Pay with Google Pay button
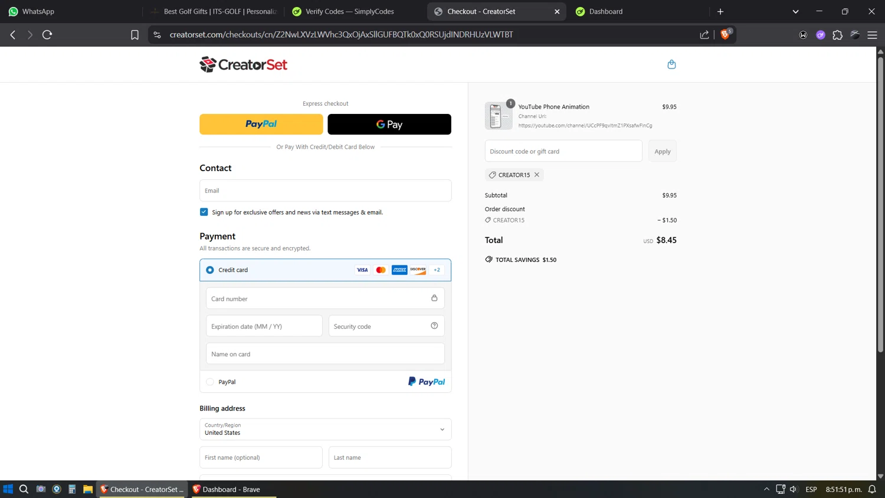This screenshot has height=498, width=885. click(x=389, y=124)
